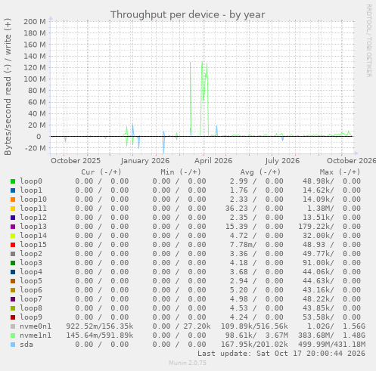The image size is (376, 371).
Task: Click the '383.68M/' max value for nvme1n1
Action: (316, 335)
